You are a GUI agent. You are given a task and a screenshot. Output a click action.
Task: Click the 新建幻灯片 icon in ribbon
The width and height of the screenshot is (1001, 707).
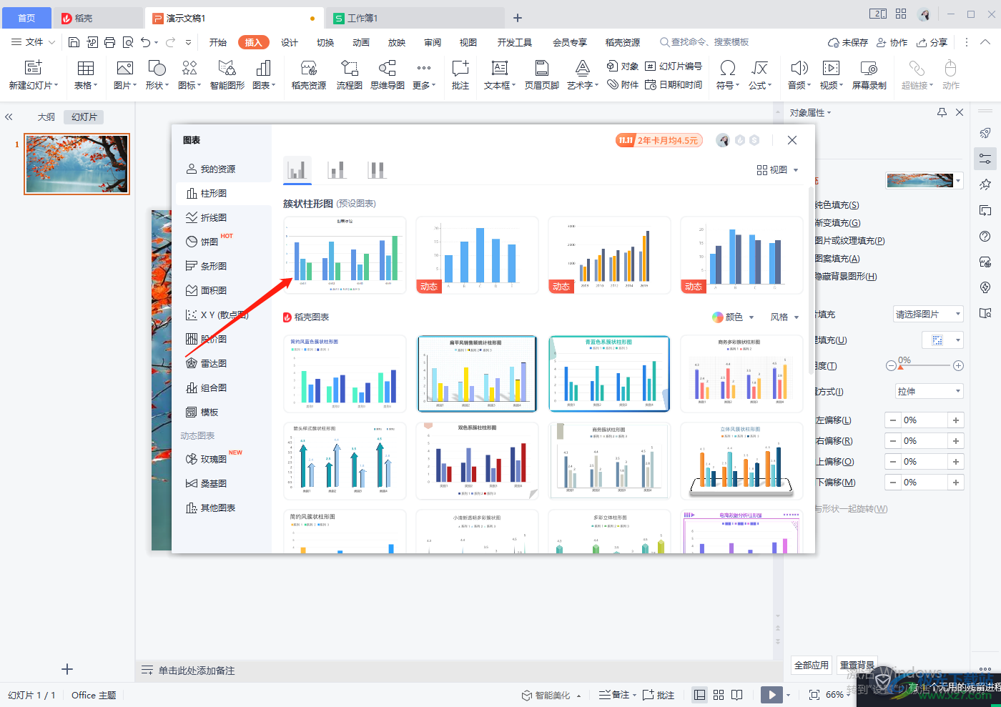34,68
